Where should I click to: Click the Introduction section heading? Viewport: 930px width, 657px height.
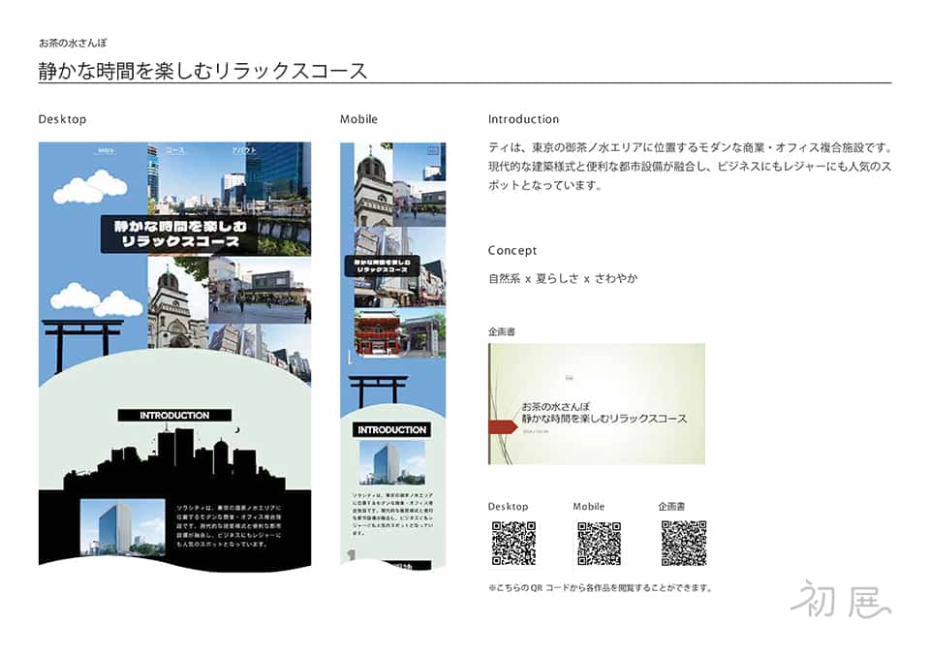coord(523,119)
